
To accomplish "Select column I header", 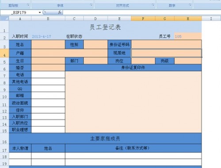I will pyautogui.click(x=211, y=19).
